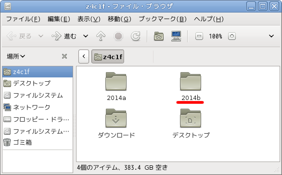The width and height of the screenshot is (282, 175).
Task: Open the ブックマーク(B) menu
Action: point(163,19)
